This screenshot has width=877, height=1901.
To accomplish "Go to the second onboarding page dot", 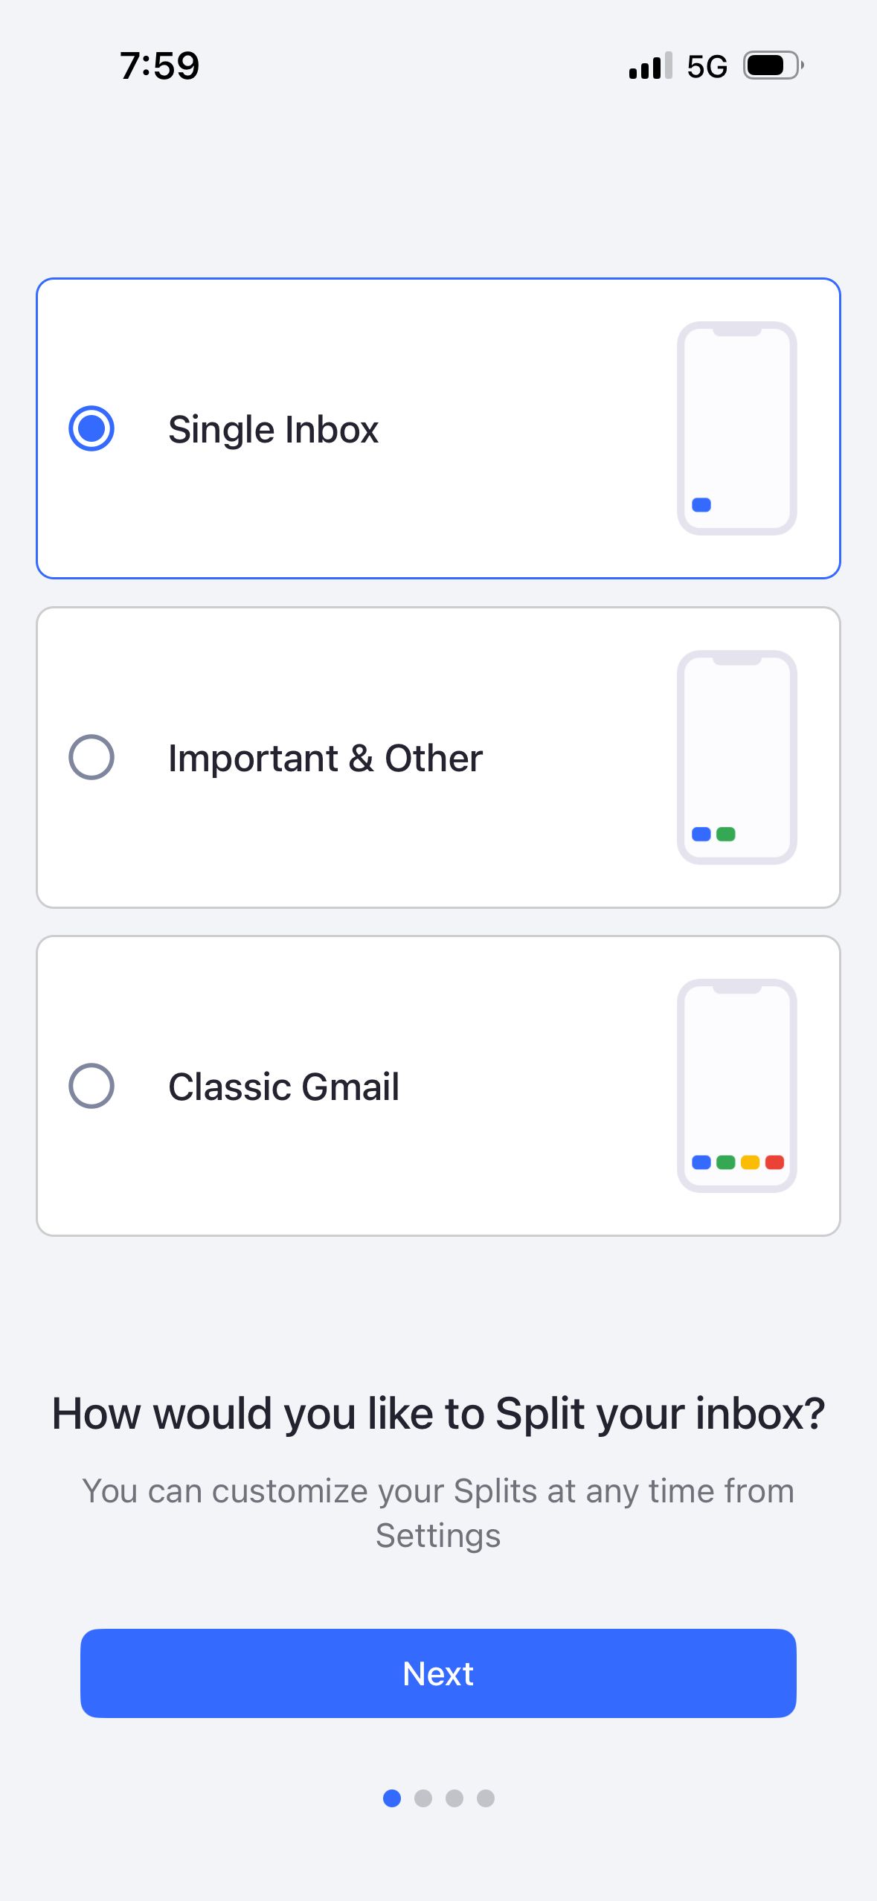I will [423, 1798].
